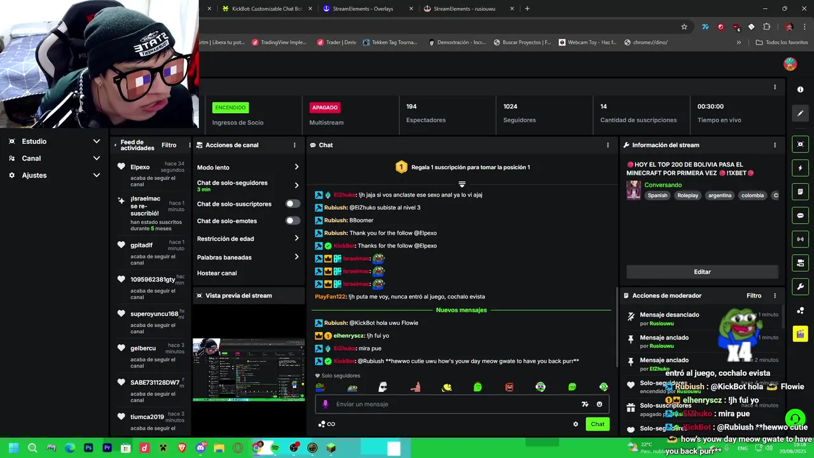Click the chat bubble icon in right sidebar
Image resolution: width=814 pixels, height=458 pixels.
(x=801, y=216)
